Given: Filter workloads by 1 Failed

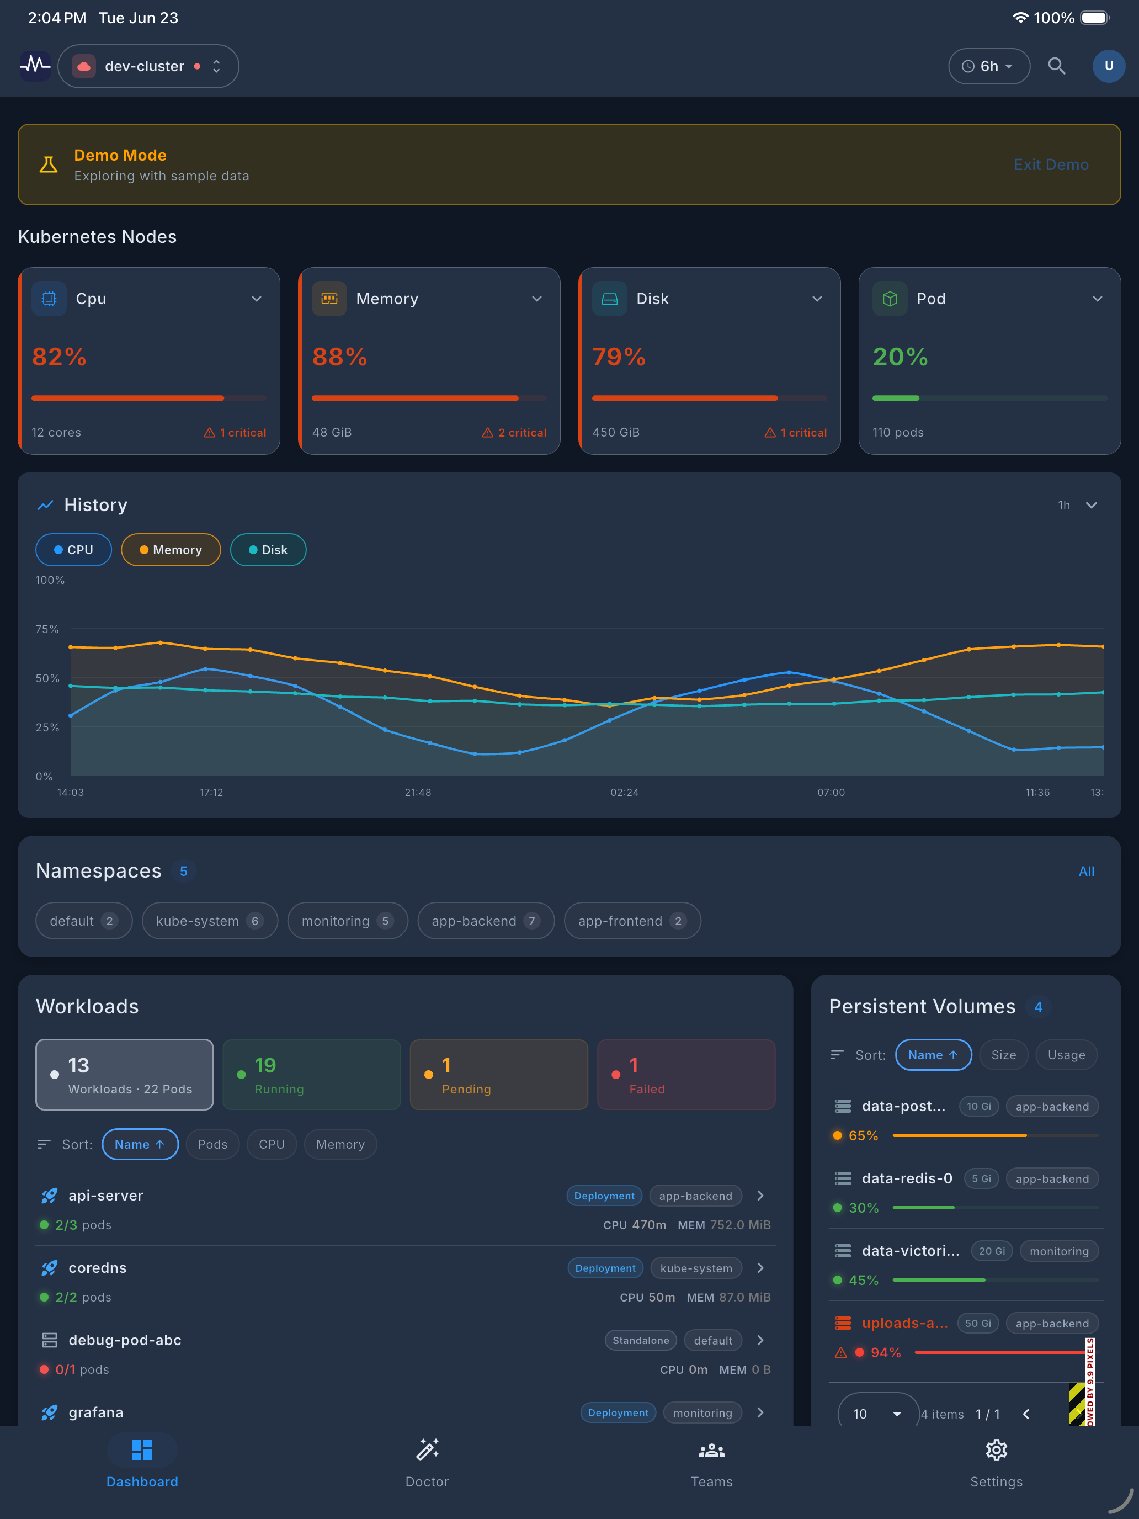Looking at the screenshot, I should click(x=686, y=1075).
